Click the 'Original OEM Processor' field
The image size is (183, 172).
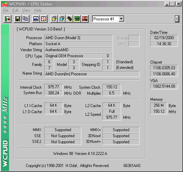click(73, 56)
